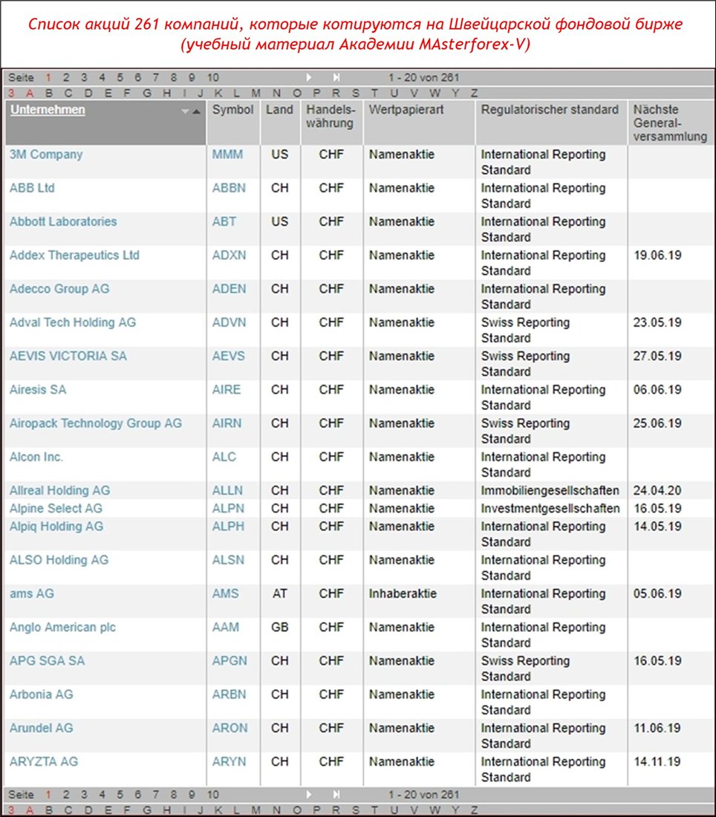Open Alpine Select AG link
This screenshot has height=817, width=716.
(x=56, y=509)
